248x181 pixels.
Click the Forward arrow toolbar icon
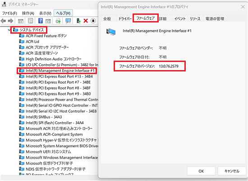10,21
